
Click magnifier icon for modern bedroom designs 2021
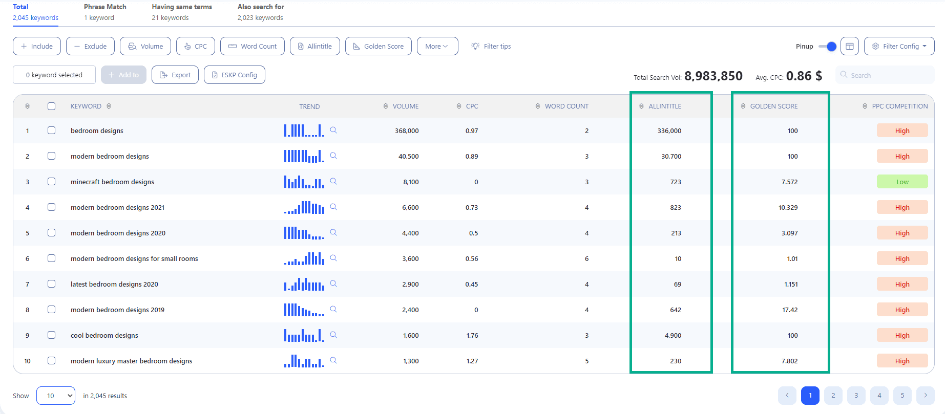point(333,207)
